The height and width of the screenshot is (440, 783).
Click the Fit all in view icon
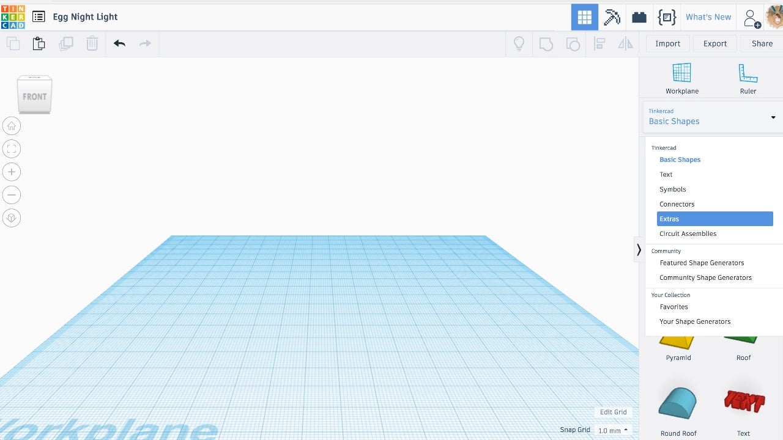point(11,148)
